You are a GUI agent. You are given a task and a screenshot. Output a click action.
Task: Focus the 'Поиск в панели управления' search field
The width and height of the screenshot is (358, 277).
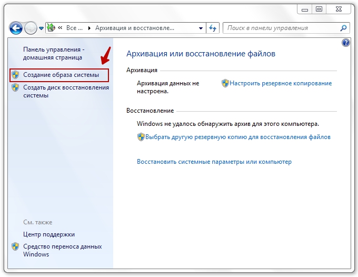[286, 28]
